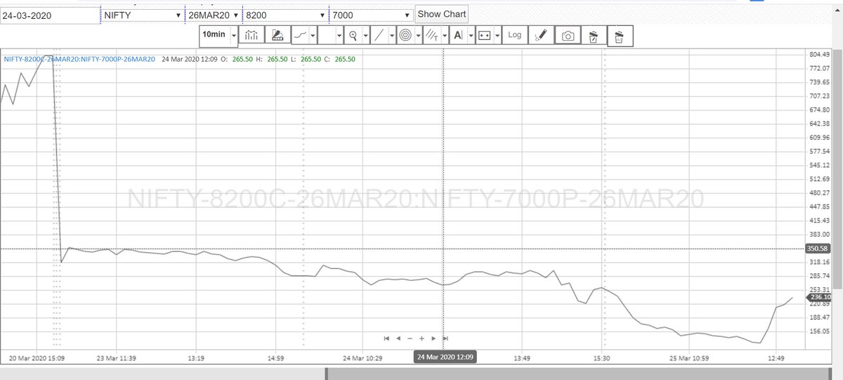The image size is (843, 380).
Task: Zoom in chart with plus control
Action: [421, 338]
